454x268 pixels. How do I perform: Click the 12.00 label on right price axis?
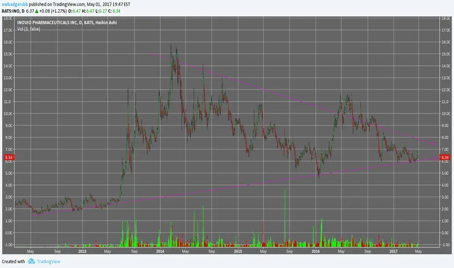point(446,90)
